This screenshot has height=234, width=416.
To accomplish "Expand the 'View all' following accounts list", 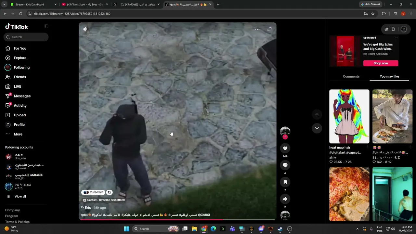I will tap(20, 197).
